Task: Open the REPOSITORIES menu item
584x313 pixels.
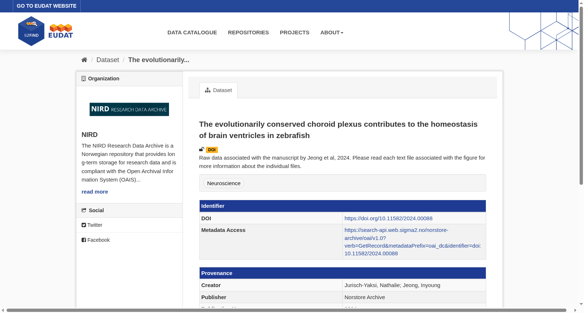Action: click(248, 33)
